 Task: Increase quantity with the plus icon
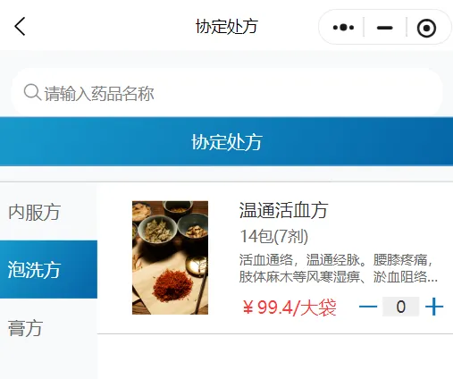434,307
